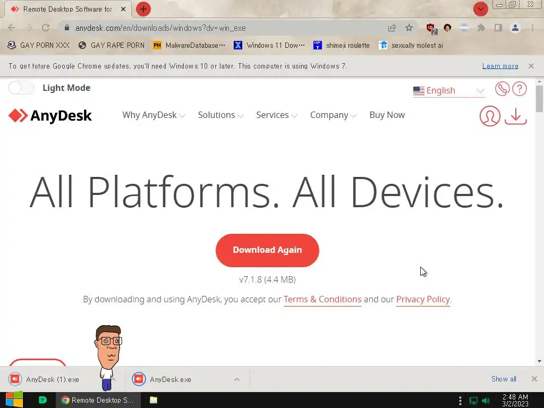Click the anydesk.com address bar
The width and height of the screenshot is (544, 408).
click(222, 28)
